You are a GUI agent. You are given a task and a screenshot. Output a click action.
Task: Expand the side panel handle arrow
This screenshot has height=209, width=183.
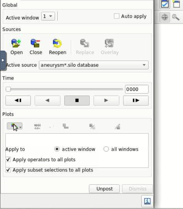(x=3, y=60)
